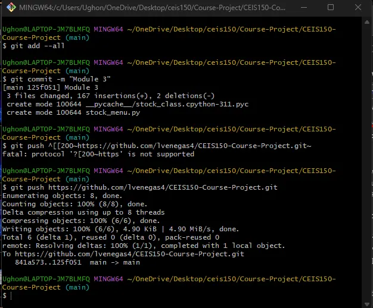Click the 'git add --all' command line
The height and width of the screenshot is (308, 373).
(33, 46)
